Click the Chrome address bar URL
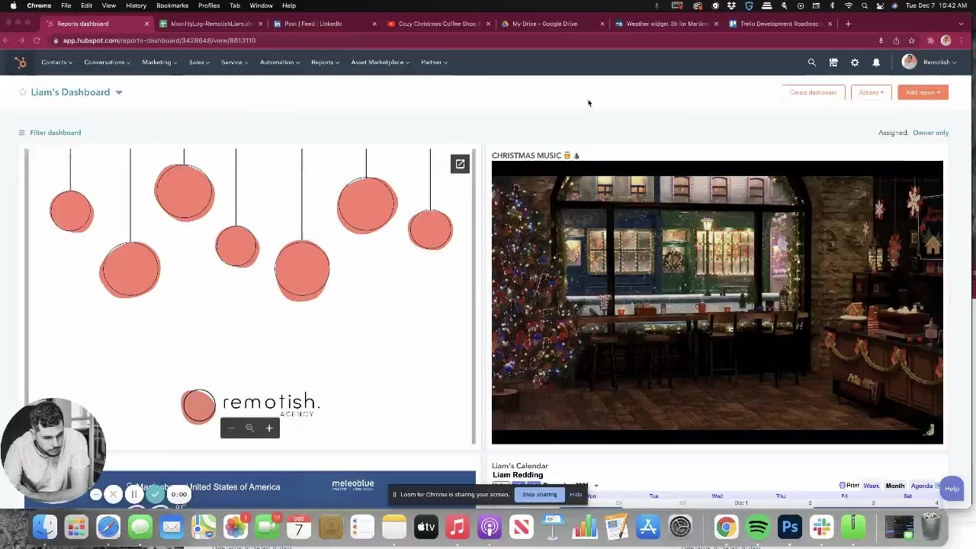This screenshot has height=549, width=976. coord(159,40)
